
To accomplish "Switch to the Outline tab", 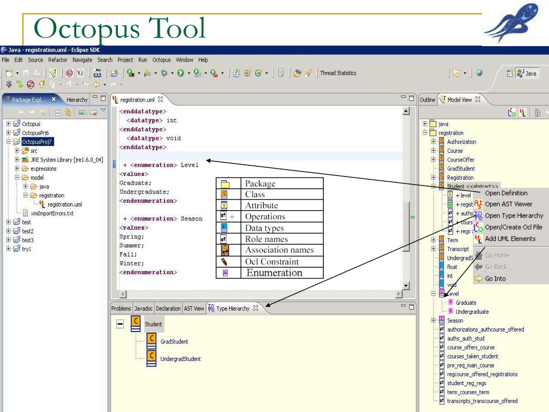I will 427,100.
